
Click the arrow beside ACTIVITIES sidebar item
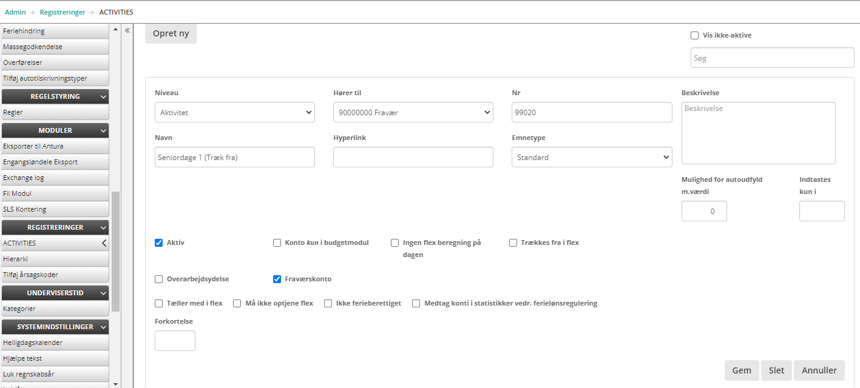coord(104,243)
